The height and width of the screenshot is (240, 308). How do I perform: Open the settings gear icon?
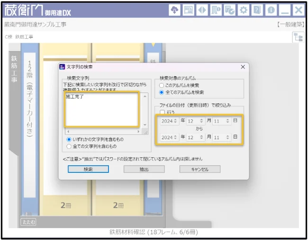pos(243,10)
